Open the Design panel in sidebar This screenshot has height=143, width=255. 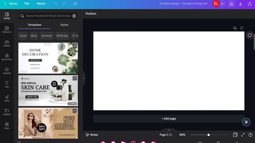point(7,16)
